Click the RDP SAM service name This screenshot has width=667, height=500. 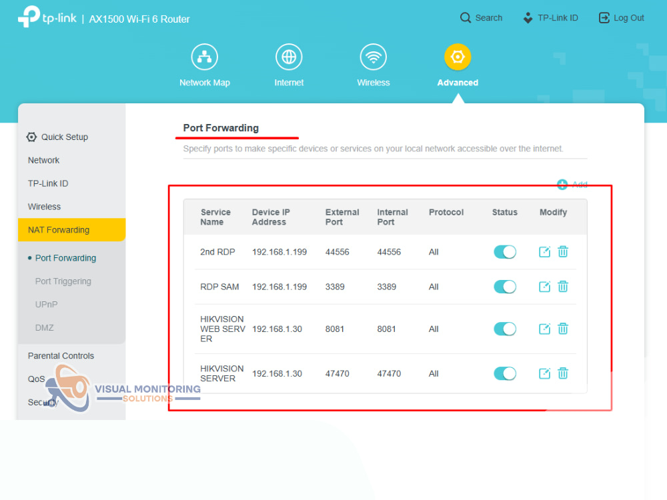(x=219, y=287)
